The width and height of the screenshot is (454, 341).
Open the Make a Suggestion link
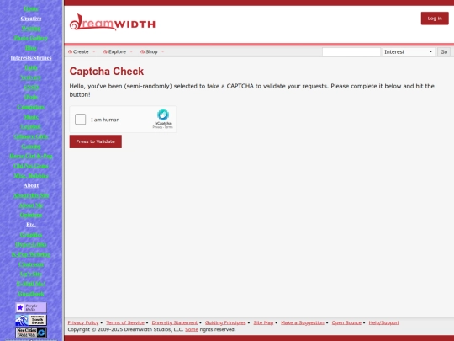(303, 322)
